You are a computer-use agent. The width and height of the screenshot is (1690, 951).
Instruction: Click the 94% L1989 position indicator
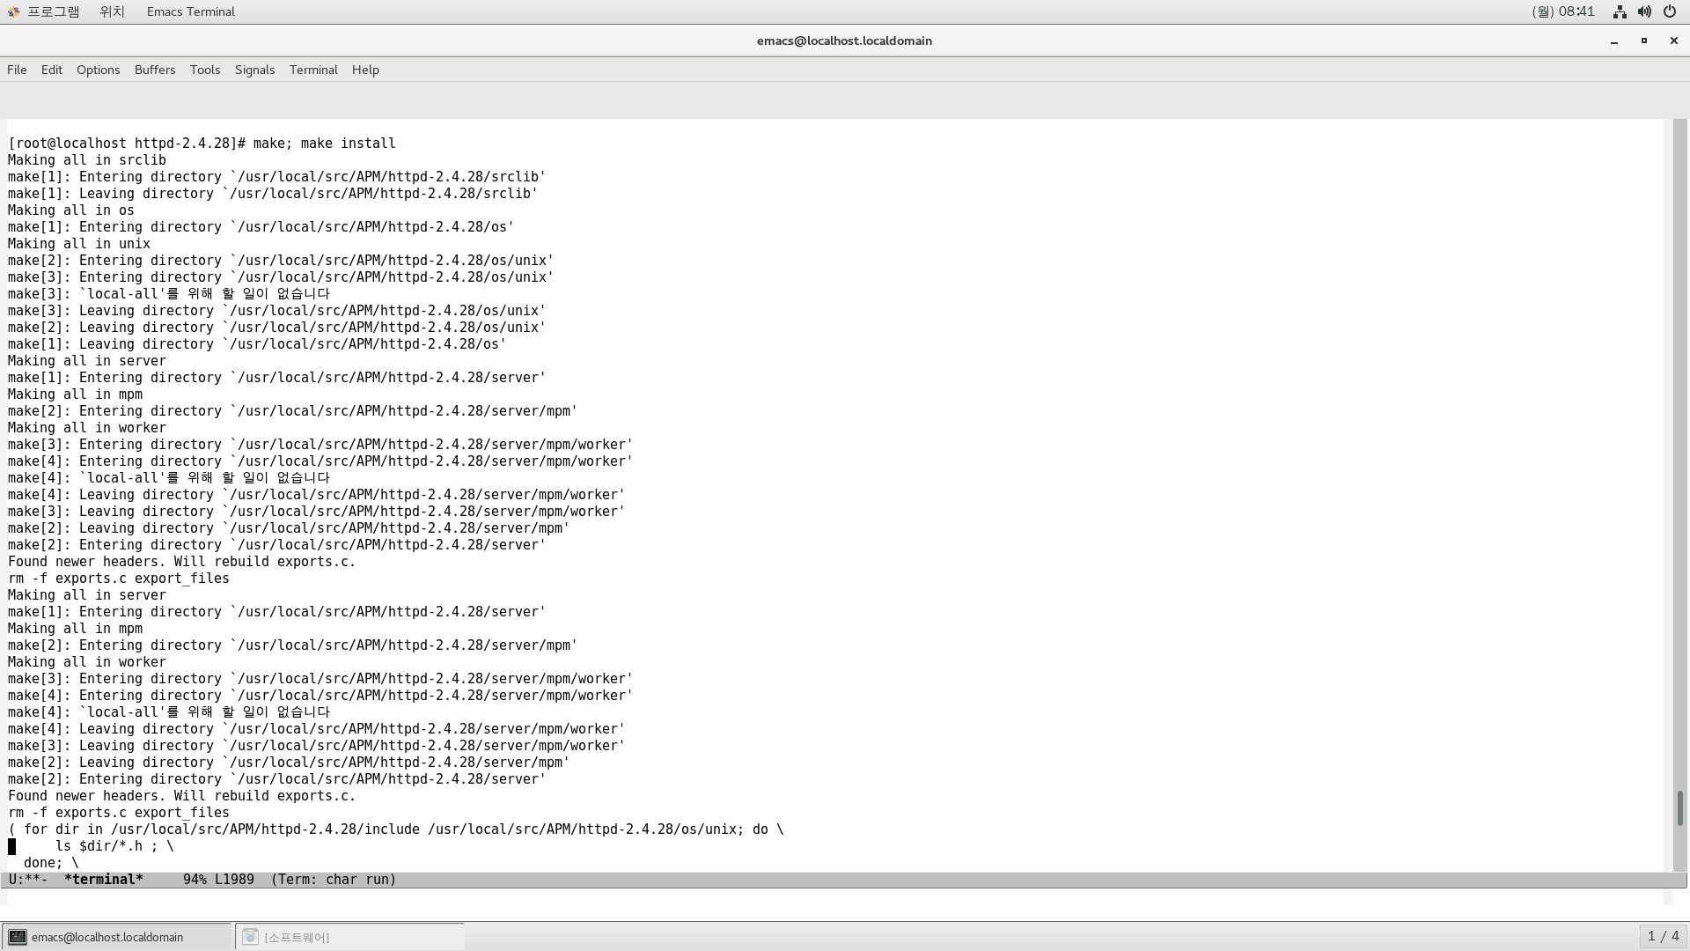click(x=218, y=880)
